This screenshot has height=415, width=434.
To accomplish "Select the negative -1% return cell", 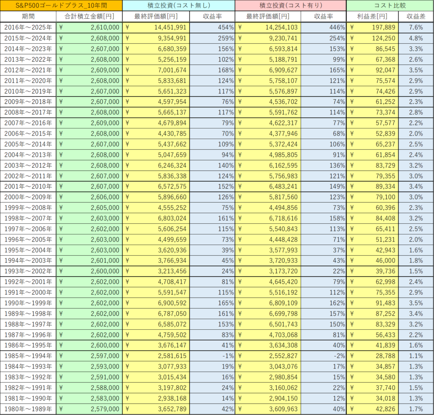I will pyautogui.click(x=212, y=356).
